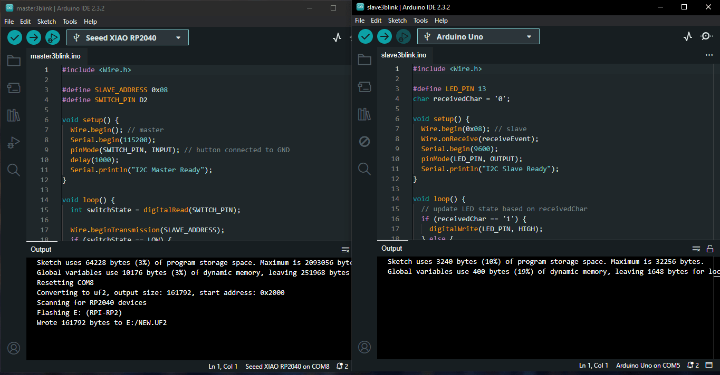This screenshot has width=720, height=375.
Task: Open the Tools menu in the slave3blink window
Action: tap(421, 21)
